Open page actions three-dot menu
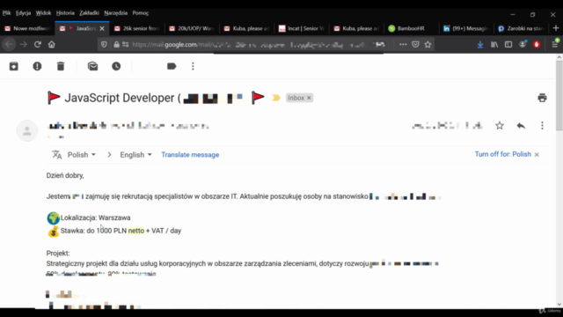This screenshot has width=563, height=317. (x=403, y=45)
